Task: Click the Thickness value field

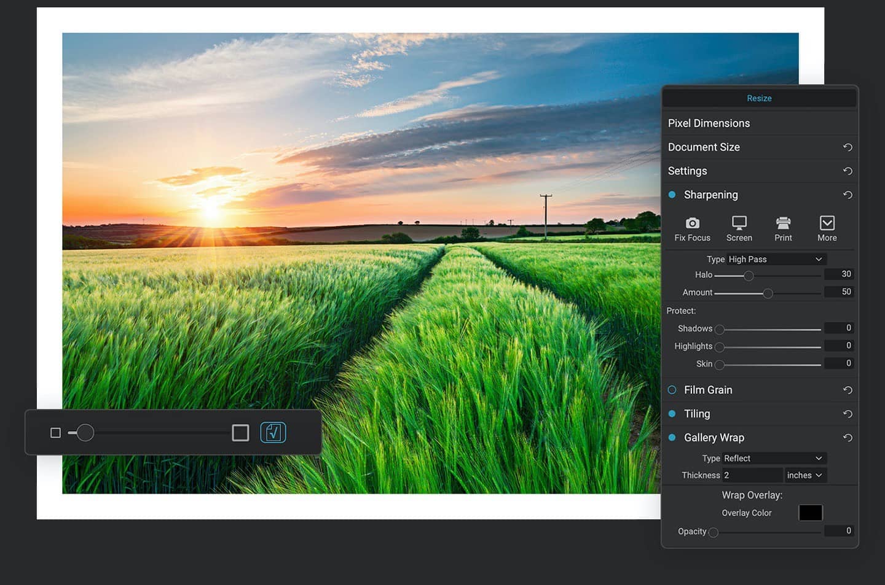Action: click(751, 475)
